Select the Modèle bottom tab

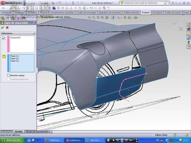[19, 132]
